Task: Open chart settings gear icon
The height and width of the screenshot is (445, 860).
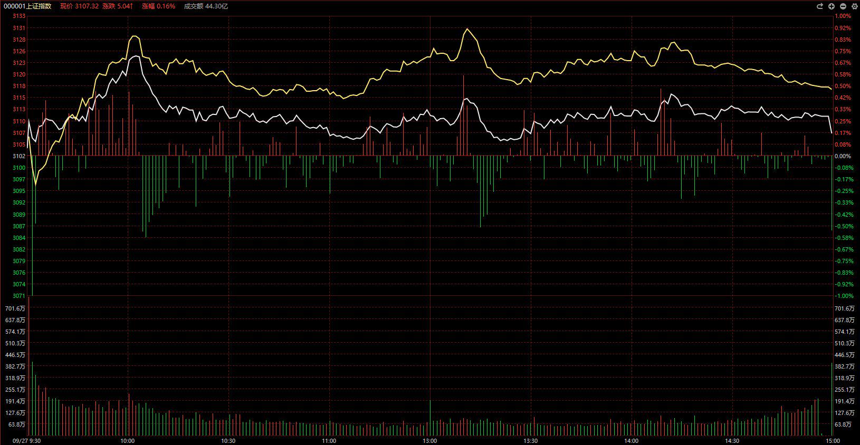Action: [854, 6]
